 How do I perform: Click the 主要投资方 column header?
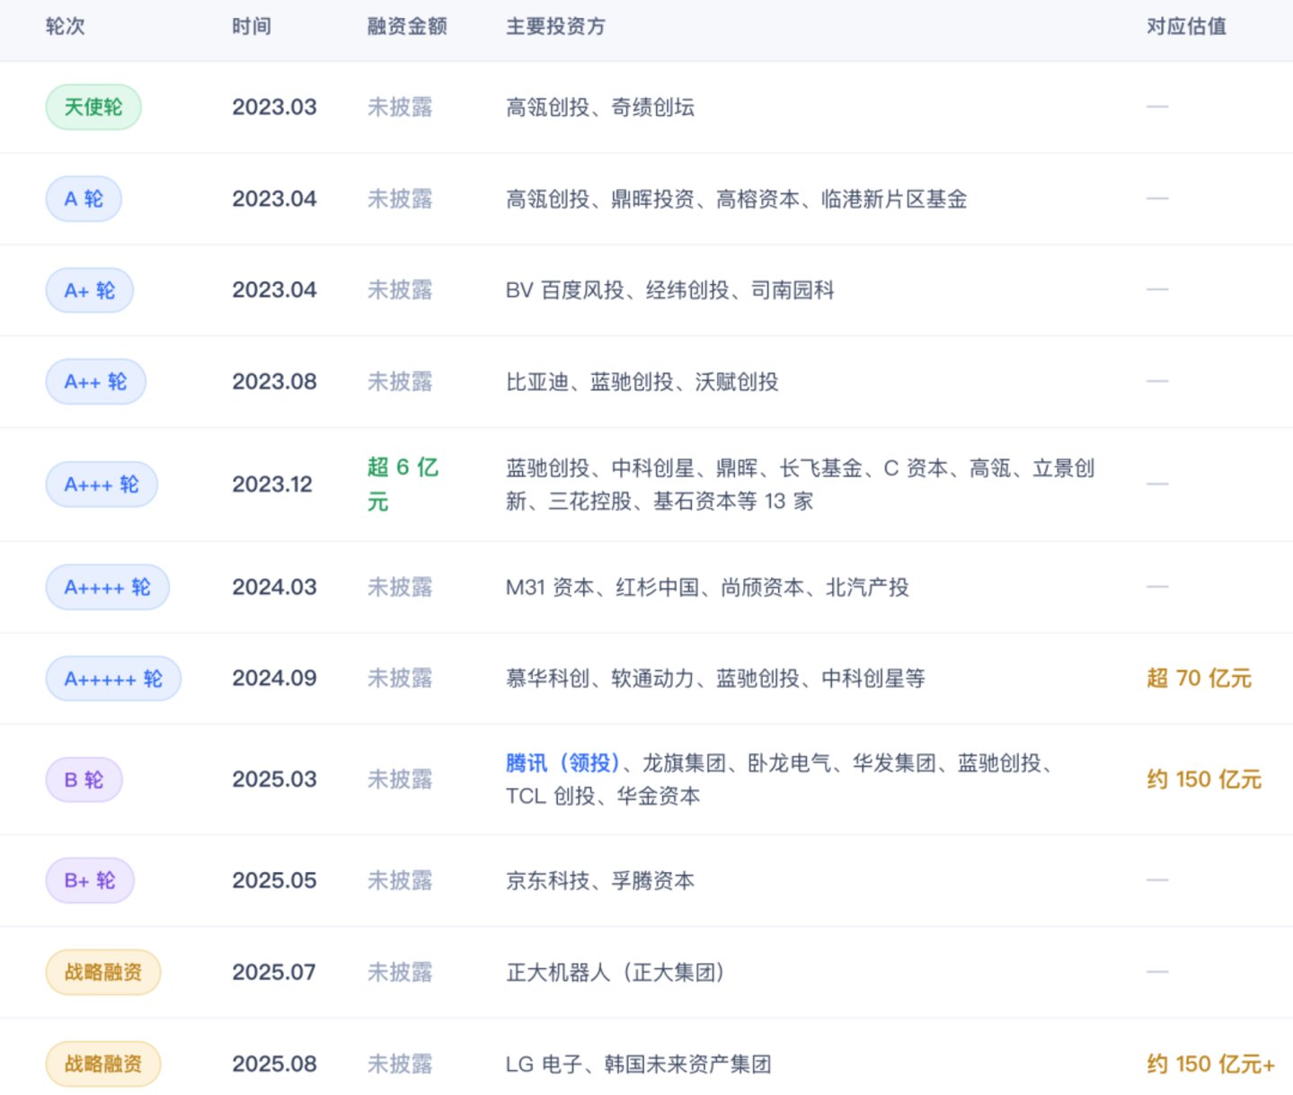tap(555, 26)
